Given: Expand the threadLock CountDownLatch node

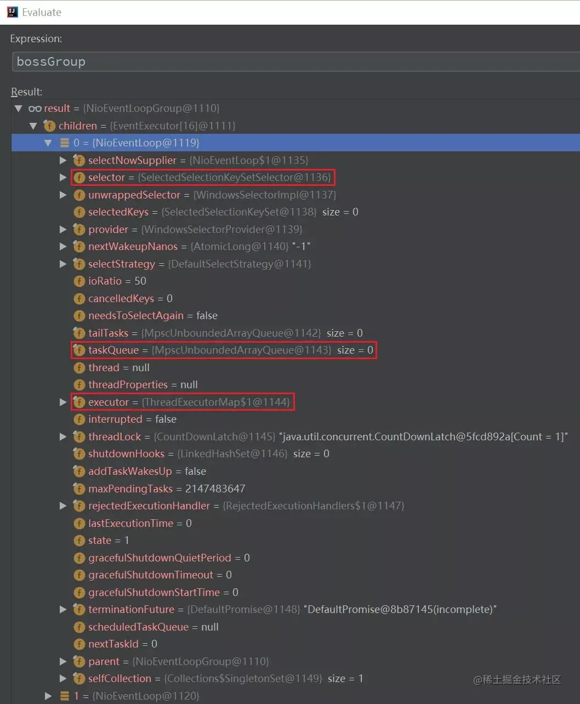Looking at the screenshot, I should tap(63, 437).
